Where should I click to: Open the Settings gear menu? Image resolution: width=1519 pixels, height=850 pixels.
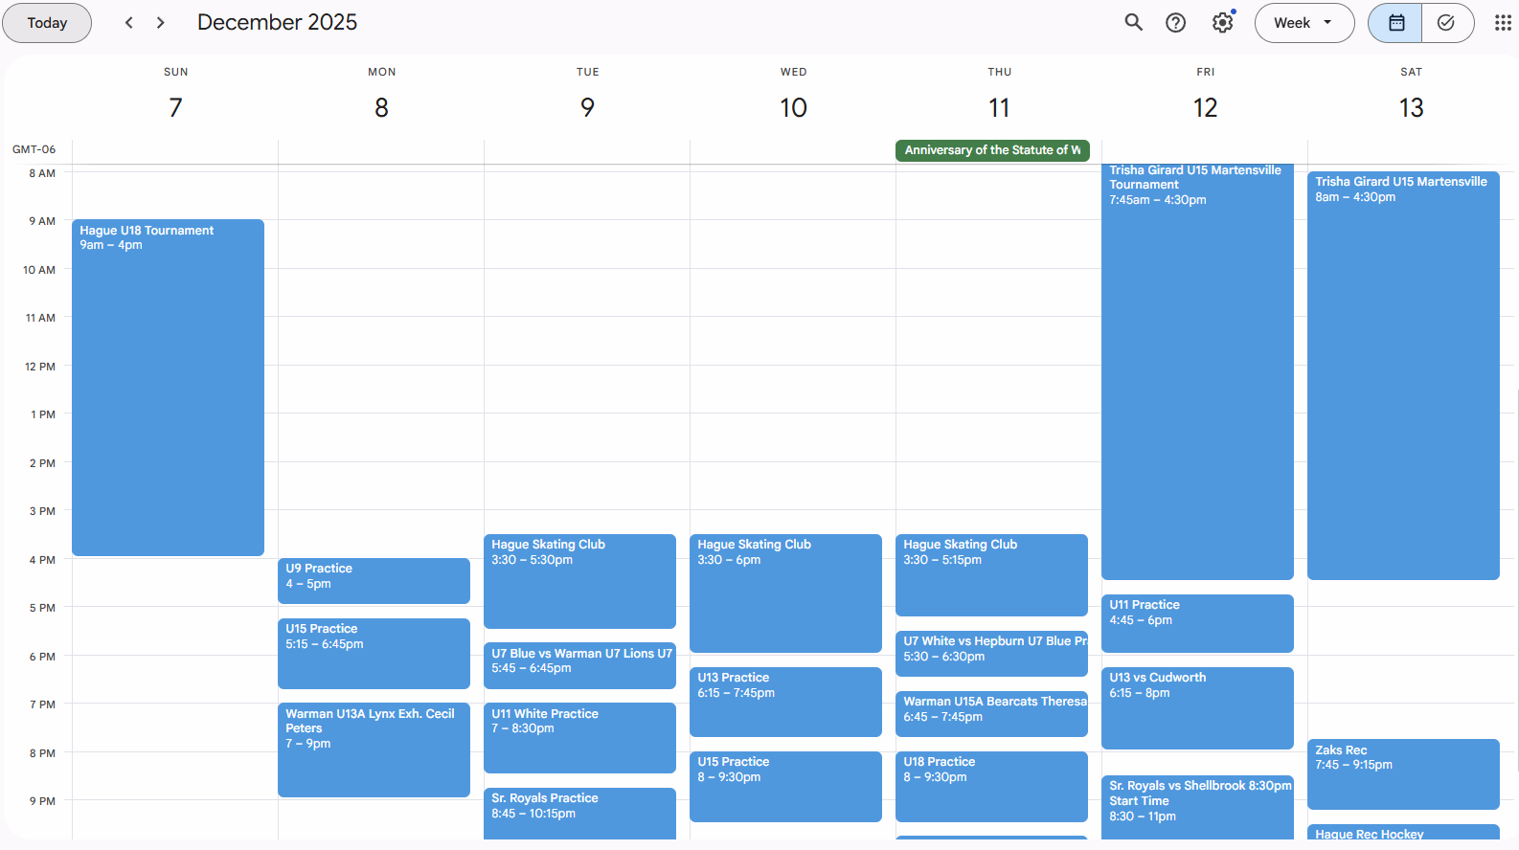(x=1222, y=23)
